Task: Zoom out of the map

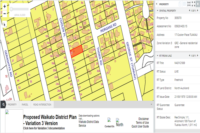Action: tap(5, 14)
